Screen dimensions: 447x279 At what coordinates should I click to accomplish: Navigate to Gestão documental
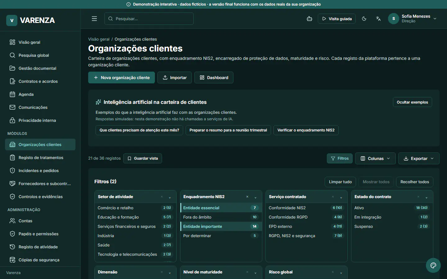click(40, 68)
